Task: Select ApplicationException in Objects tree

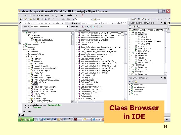Action: pos(42,70)
